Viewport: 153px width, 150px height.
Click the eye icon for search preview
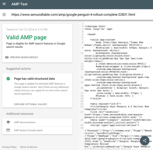coord(7,57)
